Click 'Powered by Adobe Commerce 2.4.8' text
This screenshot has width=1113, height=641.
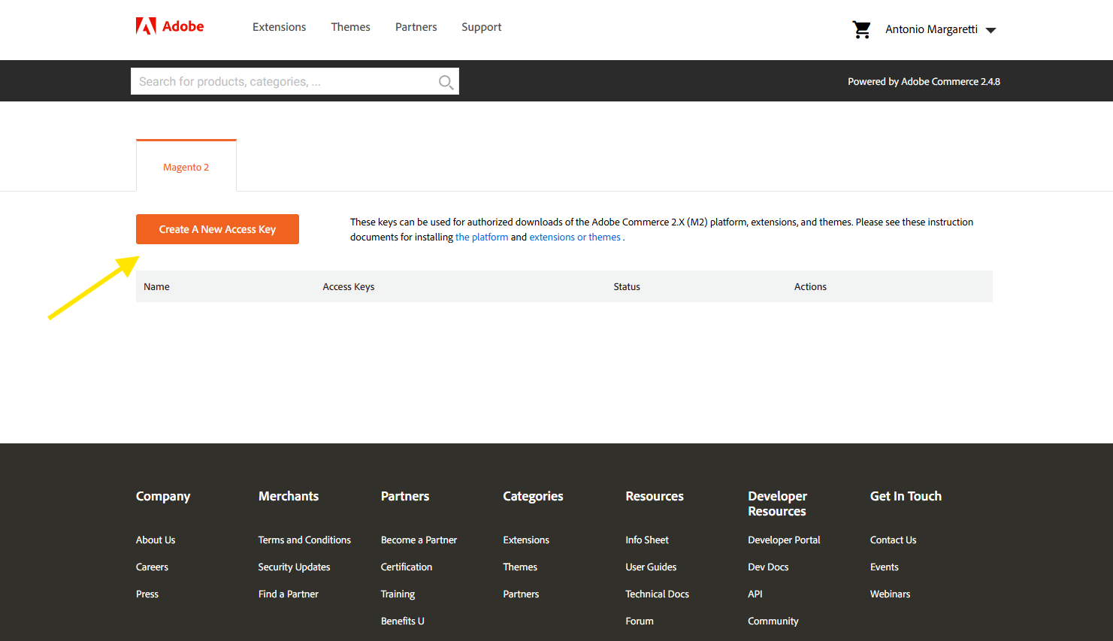pos(924,81)
